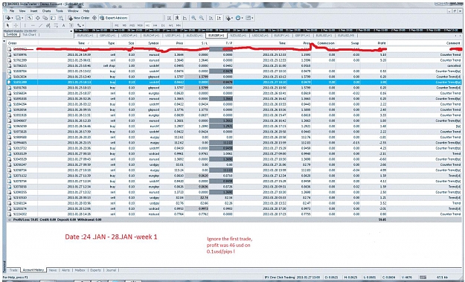
Task: Select the Equidistant Channel tool
Action: tap(48, 25)
